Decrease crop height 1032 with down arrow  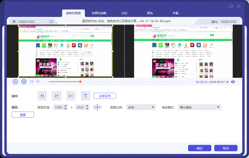[87, 109]
